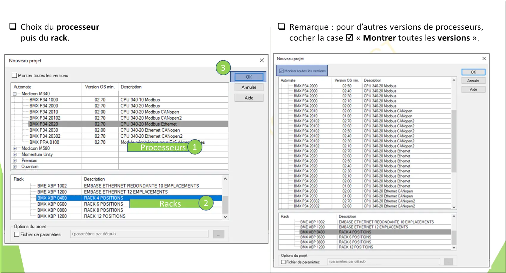Select BME XBP 1002 rack in left dialog
The height and width of the screenshot is (273, 506).
tap(52, 186)
